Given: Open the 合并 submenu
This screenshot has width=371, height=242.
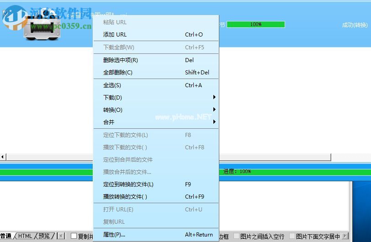Looking at the screenshot, I should (156, 122).
